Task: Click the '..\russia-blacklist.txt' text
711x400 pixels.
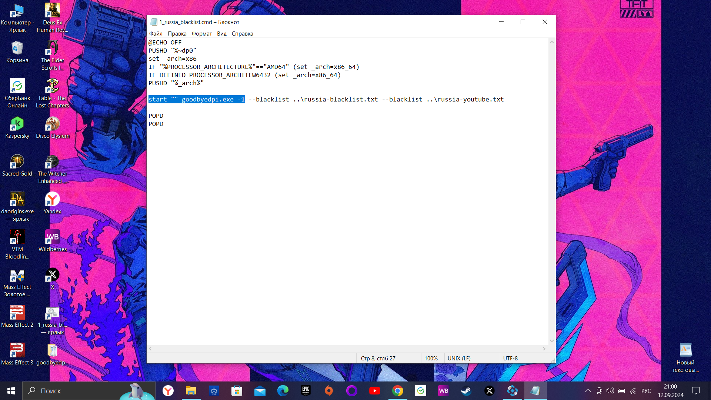Action: 336,100
